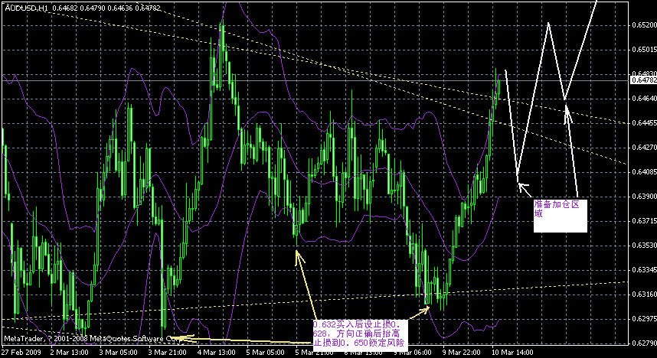The width and height of the screenshot is (657, 358).
Task: Click the 2 Mar 13:00 time label
Action: coord(70,353)
